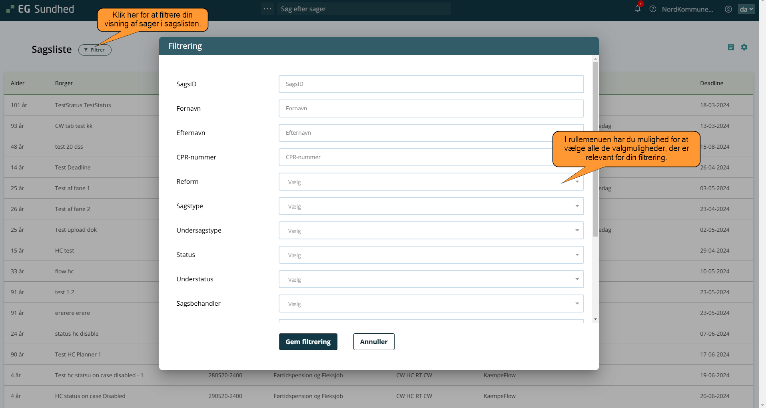
Task: Open the user profile icon
Action: (728, 9)
